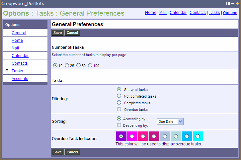Image resolution: width=241 pixels, height=160 pixels.
Task: Click the top Save button
Action: coord(57,33)
